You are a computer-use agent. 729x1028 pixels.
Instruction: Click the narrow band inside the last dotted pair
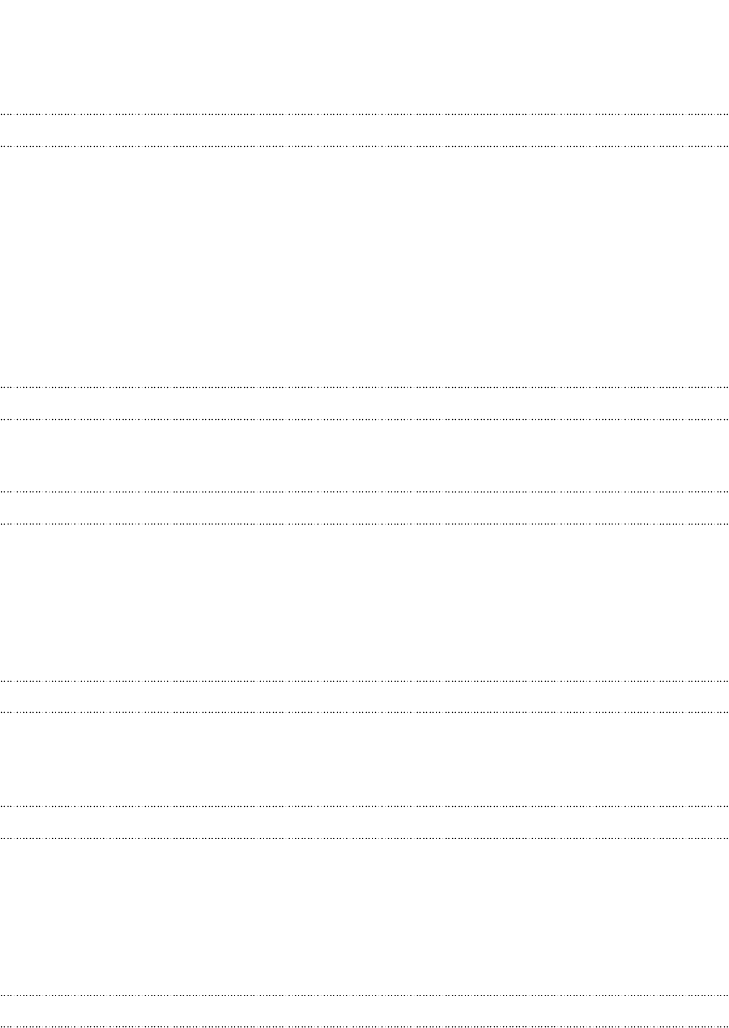pyautogui.click(x=364, y=1010)
